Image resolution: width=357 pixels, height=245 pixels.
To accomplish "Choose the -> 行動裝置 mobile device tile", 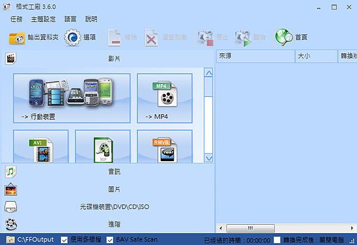I will coord(72,98).
